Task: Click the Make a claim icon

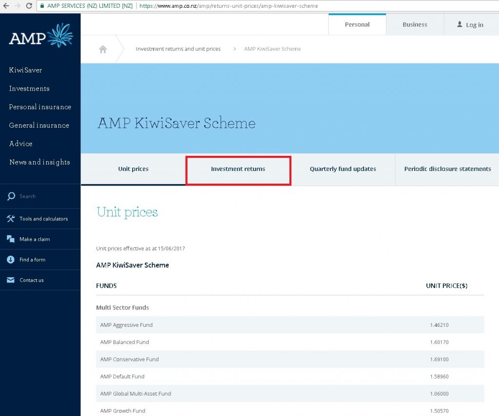Action: 11,239
